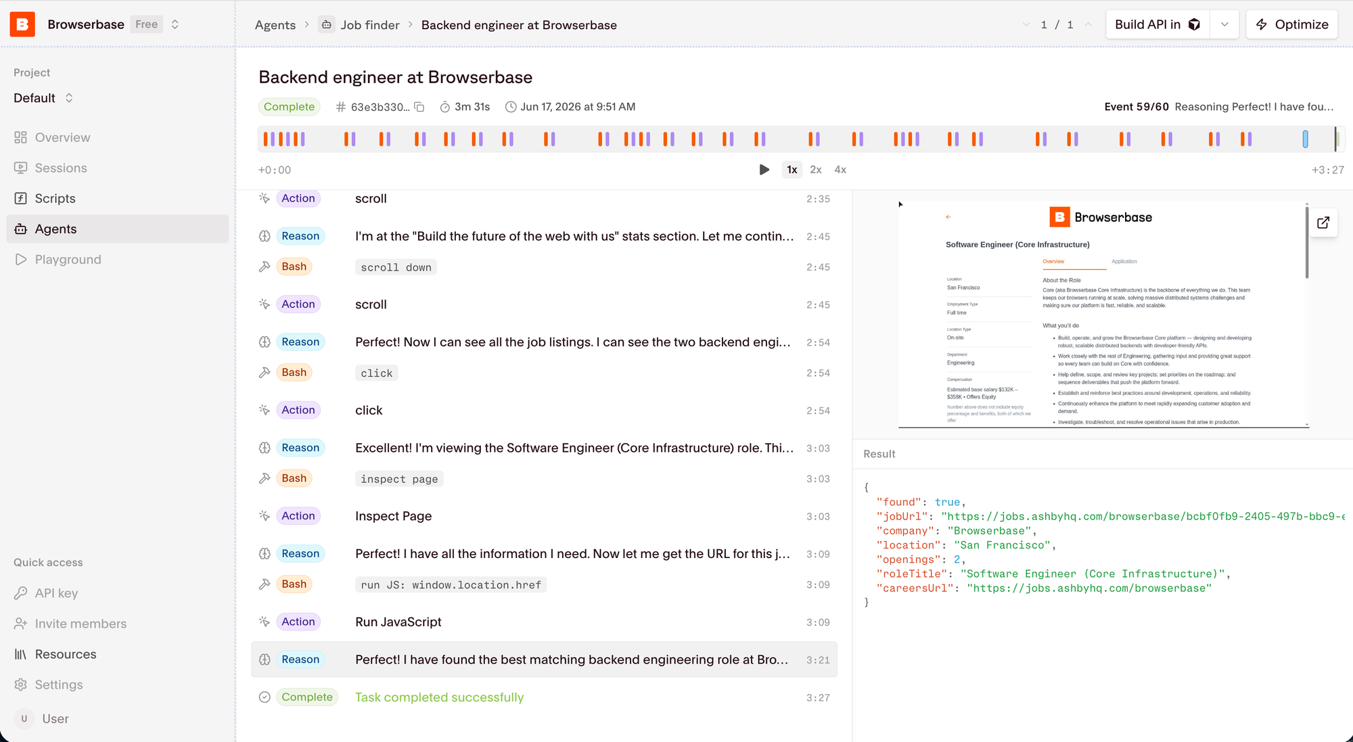The height and width of the screenshot is (742, 1353).
Task: Click the Complete status badge in header
Action: [x=289, y=107]
